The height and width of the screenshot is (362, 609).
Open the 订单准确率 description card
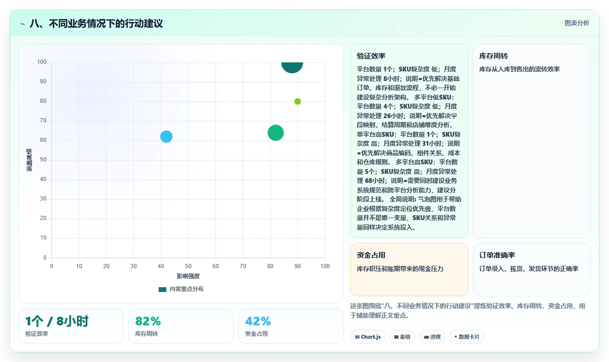point(531,270)
